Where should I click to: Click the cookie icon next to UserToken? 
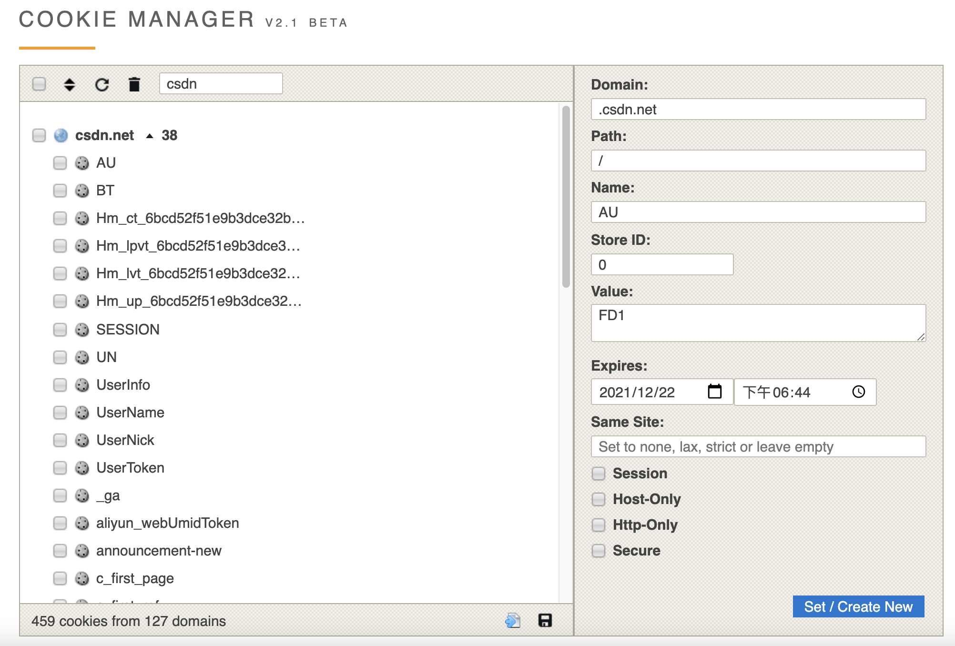(x=82, y=468)
